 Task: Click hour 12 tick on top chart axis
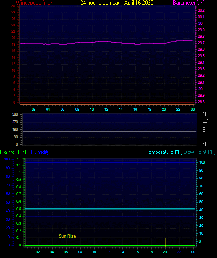point(106,109)
